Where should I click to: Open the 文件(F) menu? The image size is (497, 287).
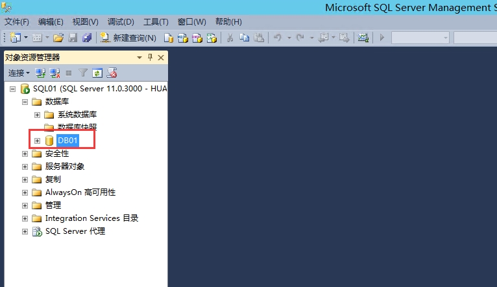[x=17, y=22]
